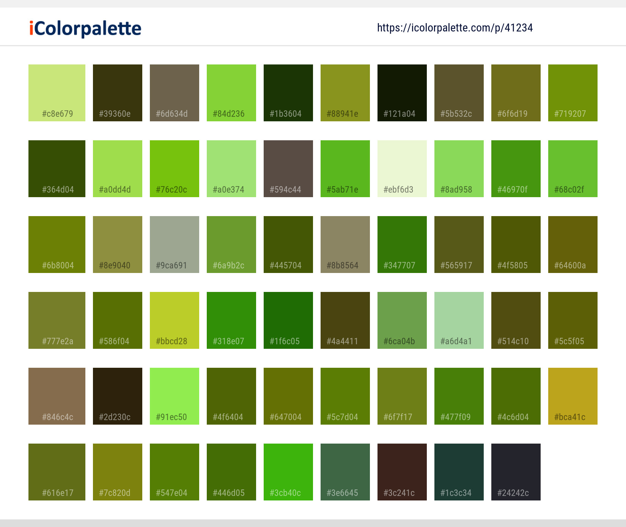
Task: Pick the #1b3604 dark green swatch
Action: (x=288, y=93)
